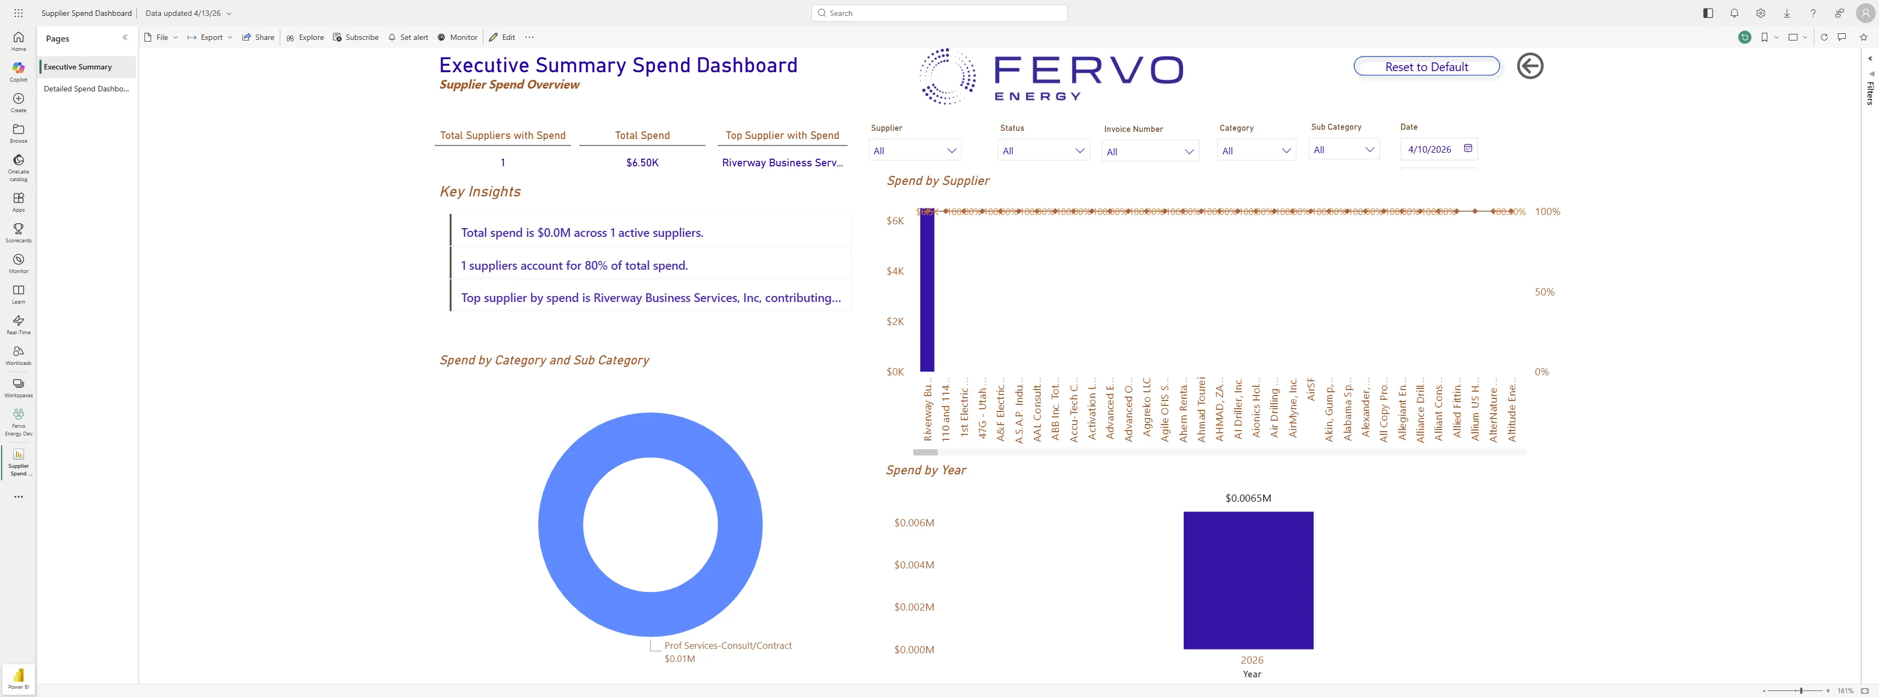Open the File menu
The width and height of the screenshot is (1879, 697).
click(160, 37)
